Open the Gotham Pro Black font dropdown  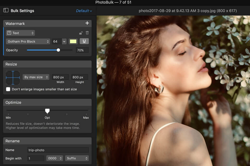tap(28, 41)
